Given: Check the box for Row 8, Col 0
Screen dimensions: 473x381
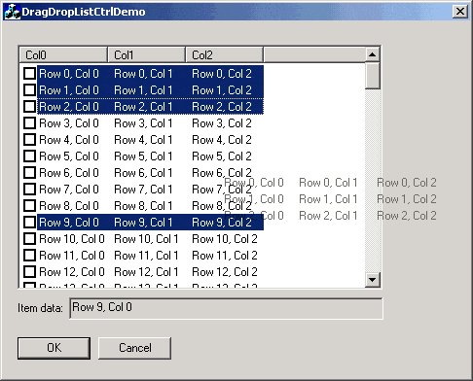Looking at the screenshot, I should click(29, 206).
